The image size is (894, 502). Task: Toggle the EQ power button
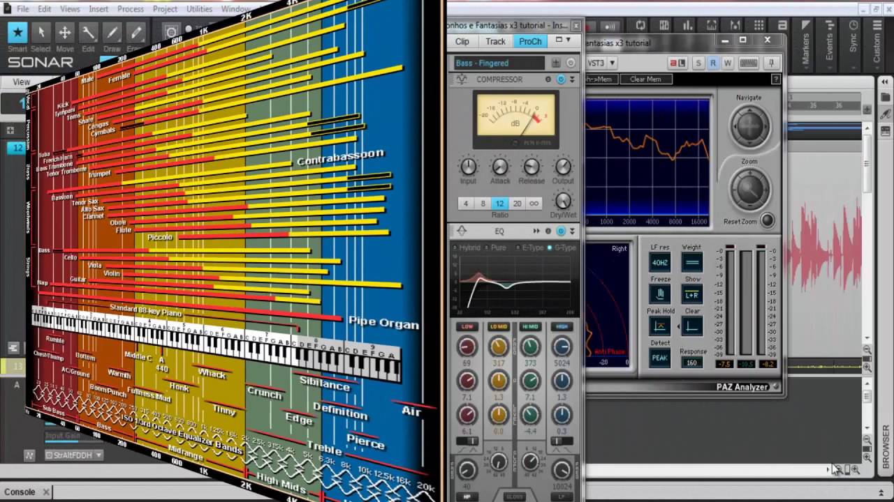560,231
